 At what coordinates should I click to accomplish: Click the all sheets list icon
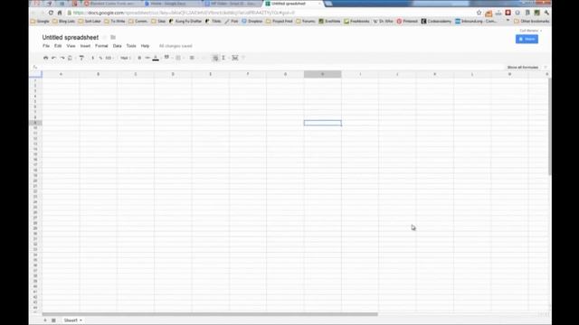click(x=53, y=320)
